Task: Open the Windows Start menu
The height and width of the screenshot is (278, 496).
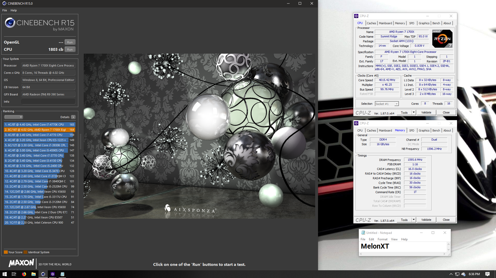Action: tap(4, 274)
